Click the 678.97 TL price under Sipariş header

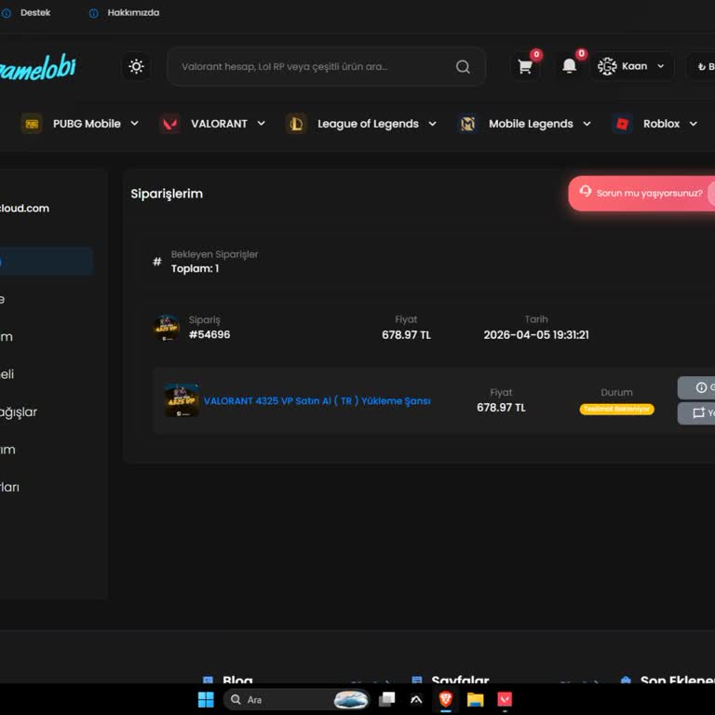[406, 335]
